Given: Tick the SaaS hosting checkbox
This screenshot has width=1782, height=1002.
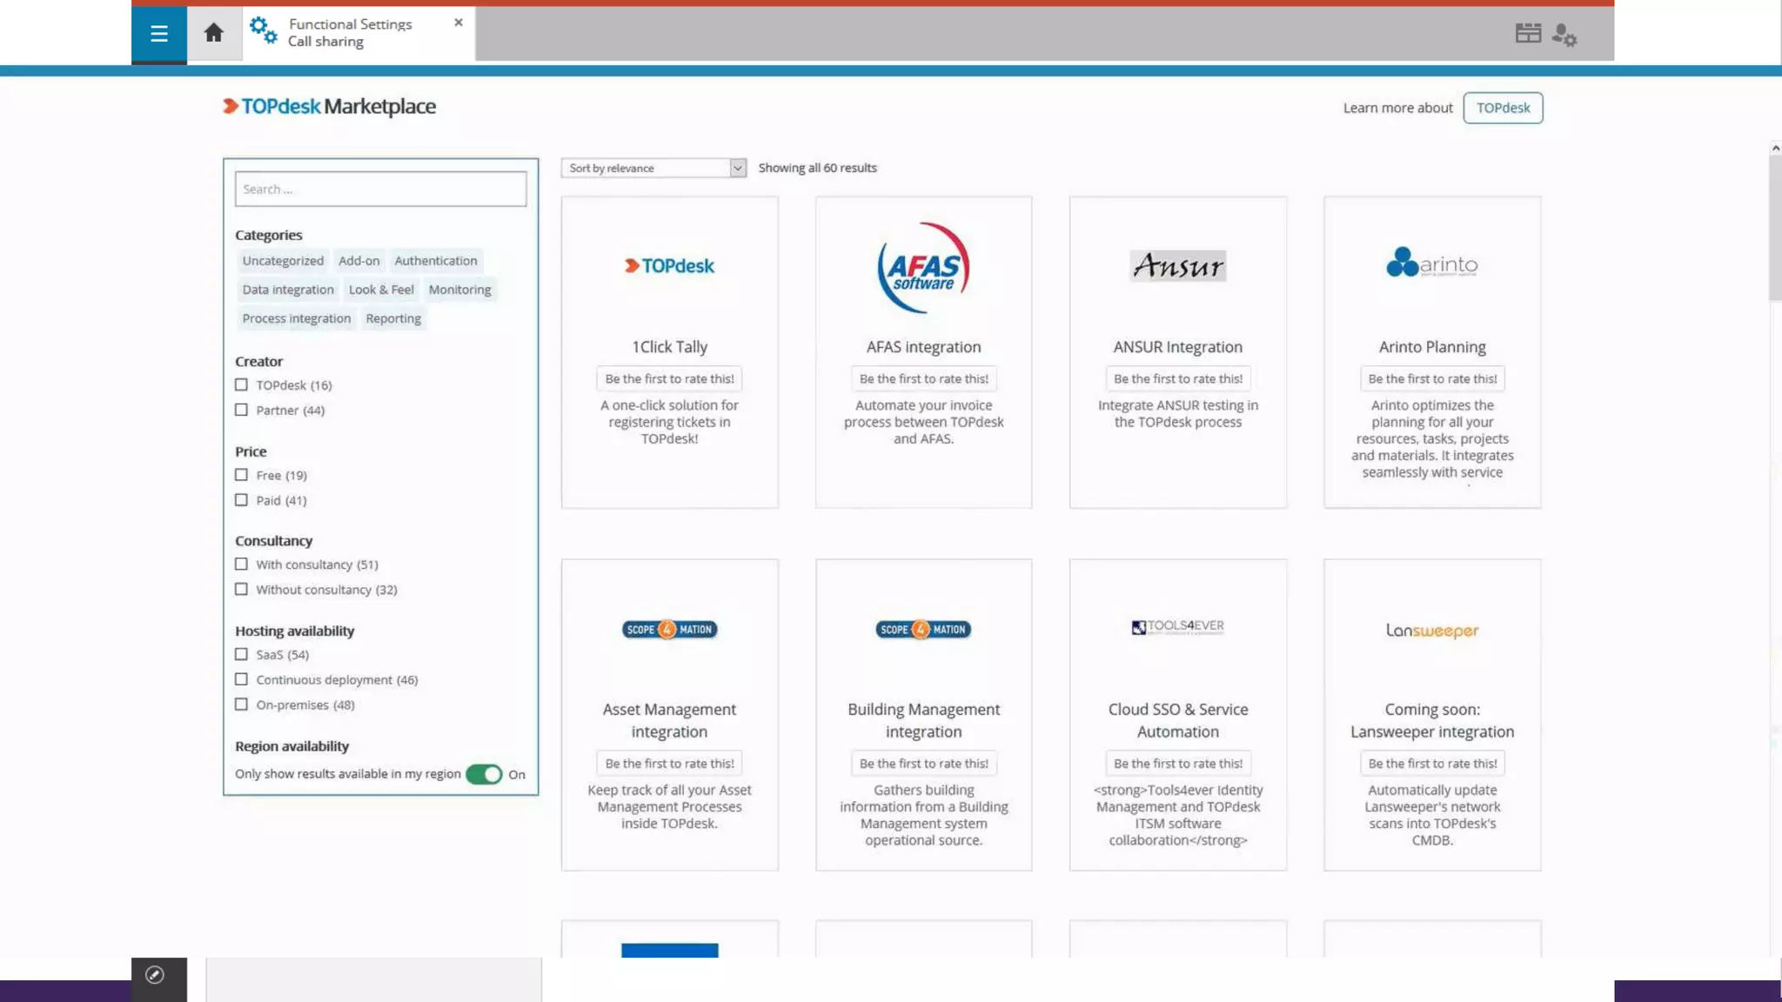Looking at the screenshot, I should 241,654.
